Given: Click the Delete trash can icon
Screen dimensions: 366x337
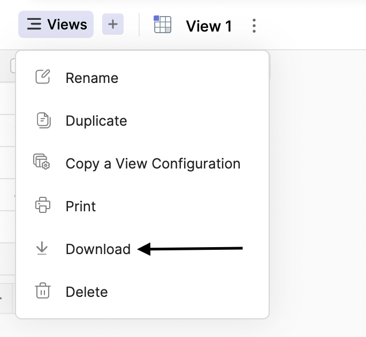Looking at the screenshot, I should 42,292.
